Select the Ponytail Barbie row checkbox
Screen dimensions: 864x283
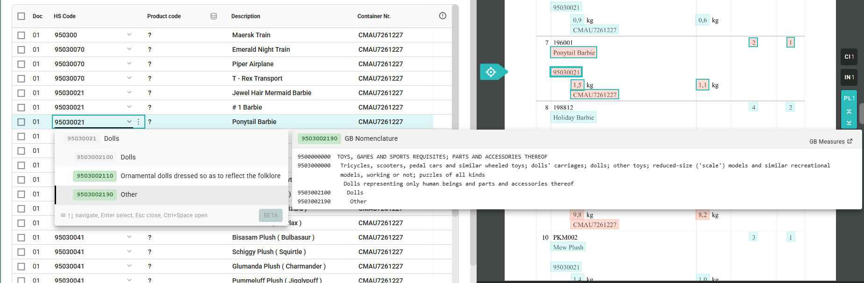(x=21, y=122)
